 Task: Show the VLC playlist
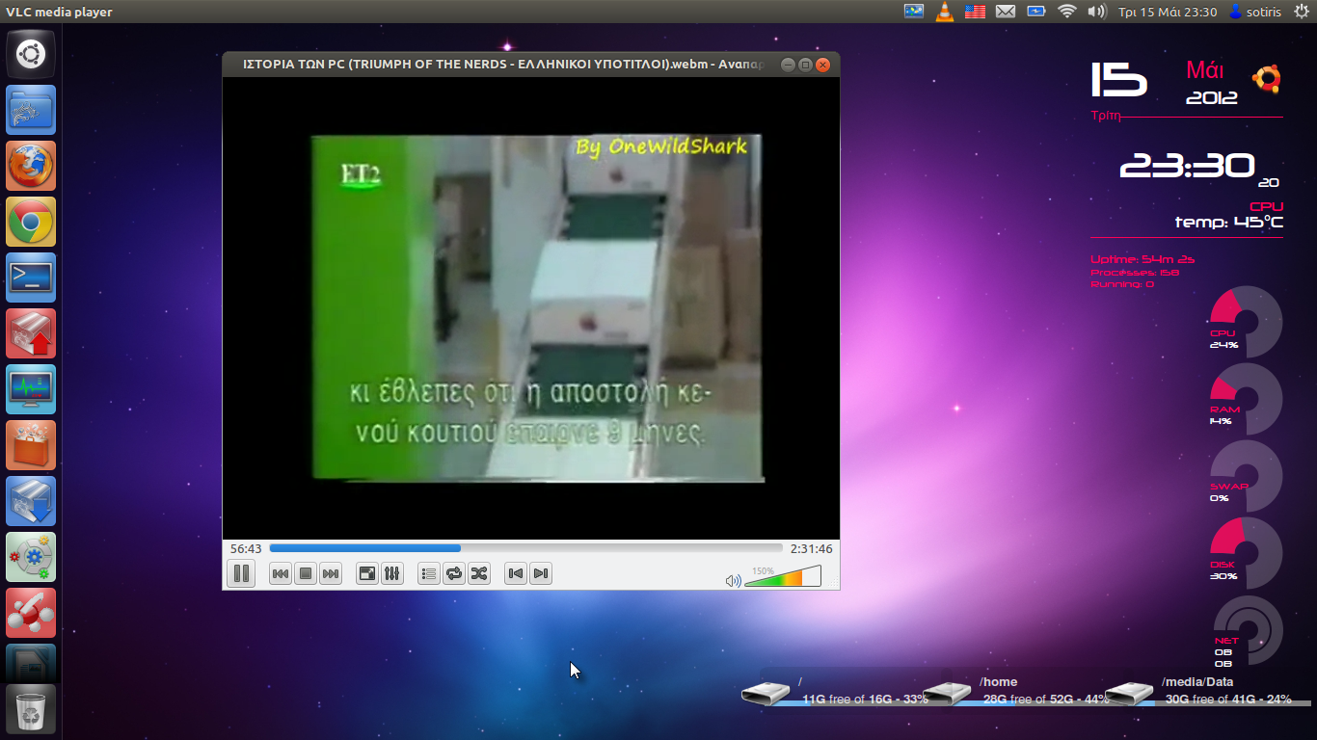pyautogui.click(x=429, y=574)
